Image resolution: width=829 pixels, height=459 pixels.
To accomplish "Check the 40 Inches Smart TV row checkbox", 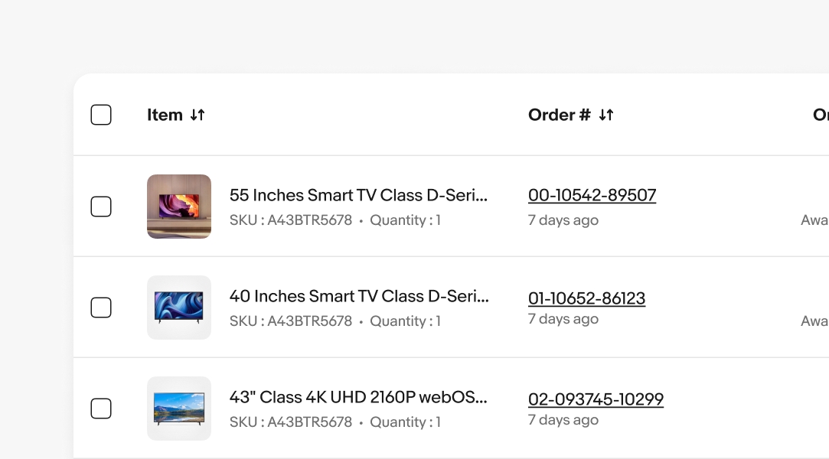I will pos(100,307).
